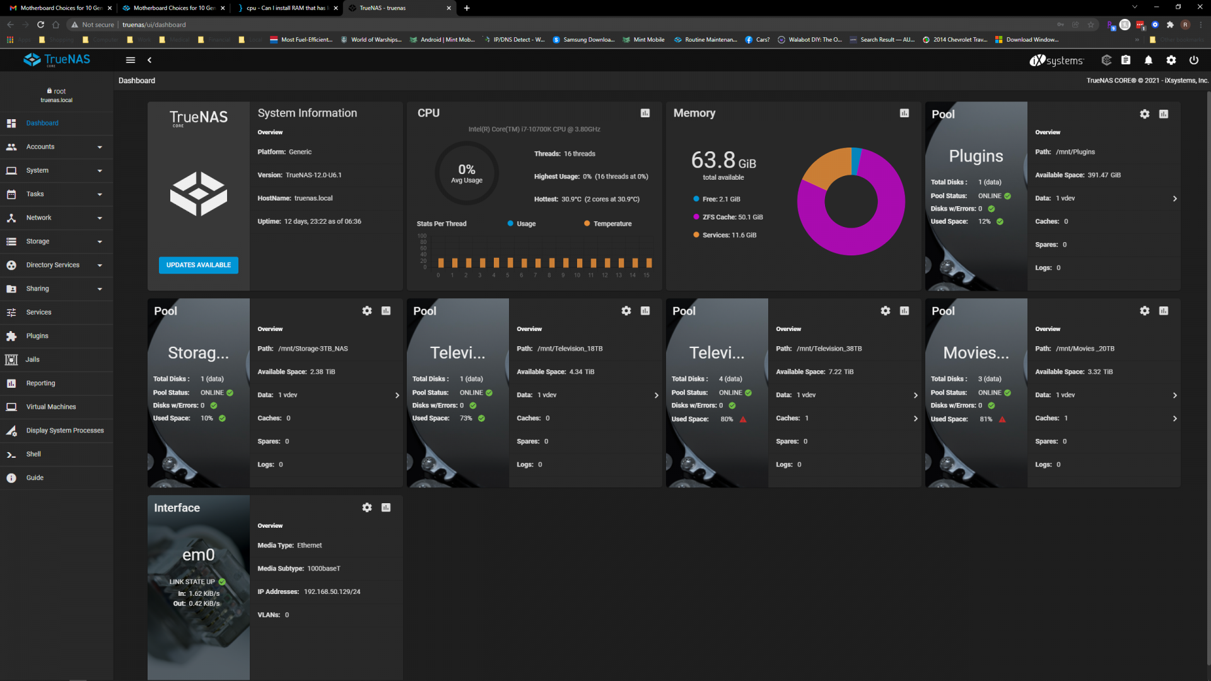The height and width of the screenshot is (681, 1211).
Task: Collapse sidebar with the left chevron icon
Action: [x=149, y=60]
